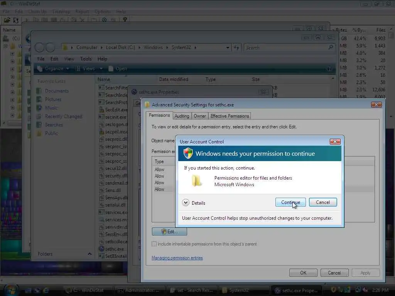Collapse the C: root node in WinDirStat
Image resolution: width=395 pixels, height=296 pixels.
pos(5,46)
